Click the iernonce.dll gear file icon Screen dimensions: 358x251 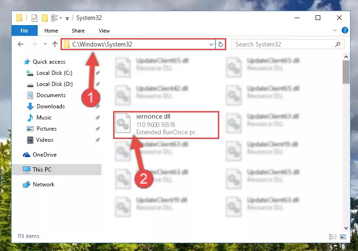[123, 123]
